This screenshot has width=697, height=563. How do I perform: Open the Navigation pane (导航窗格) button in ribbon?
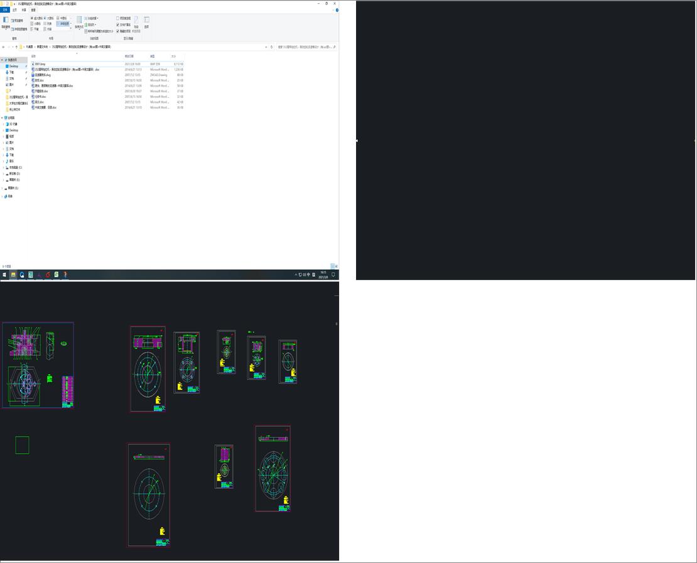(5, 23)
